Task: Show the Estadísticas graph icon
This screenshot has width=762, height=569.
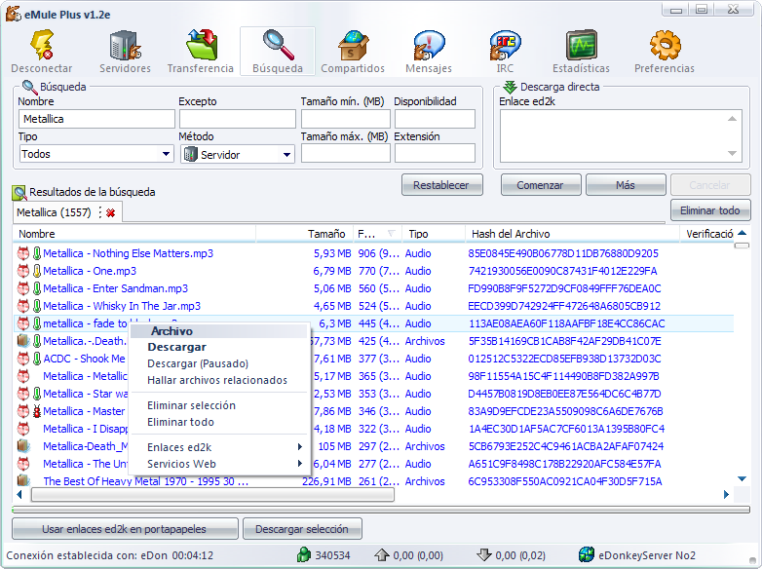Action: click(x=581, y=47)
